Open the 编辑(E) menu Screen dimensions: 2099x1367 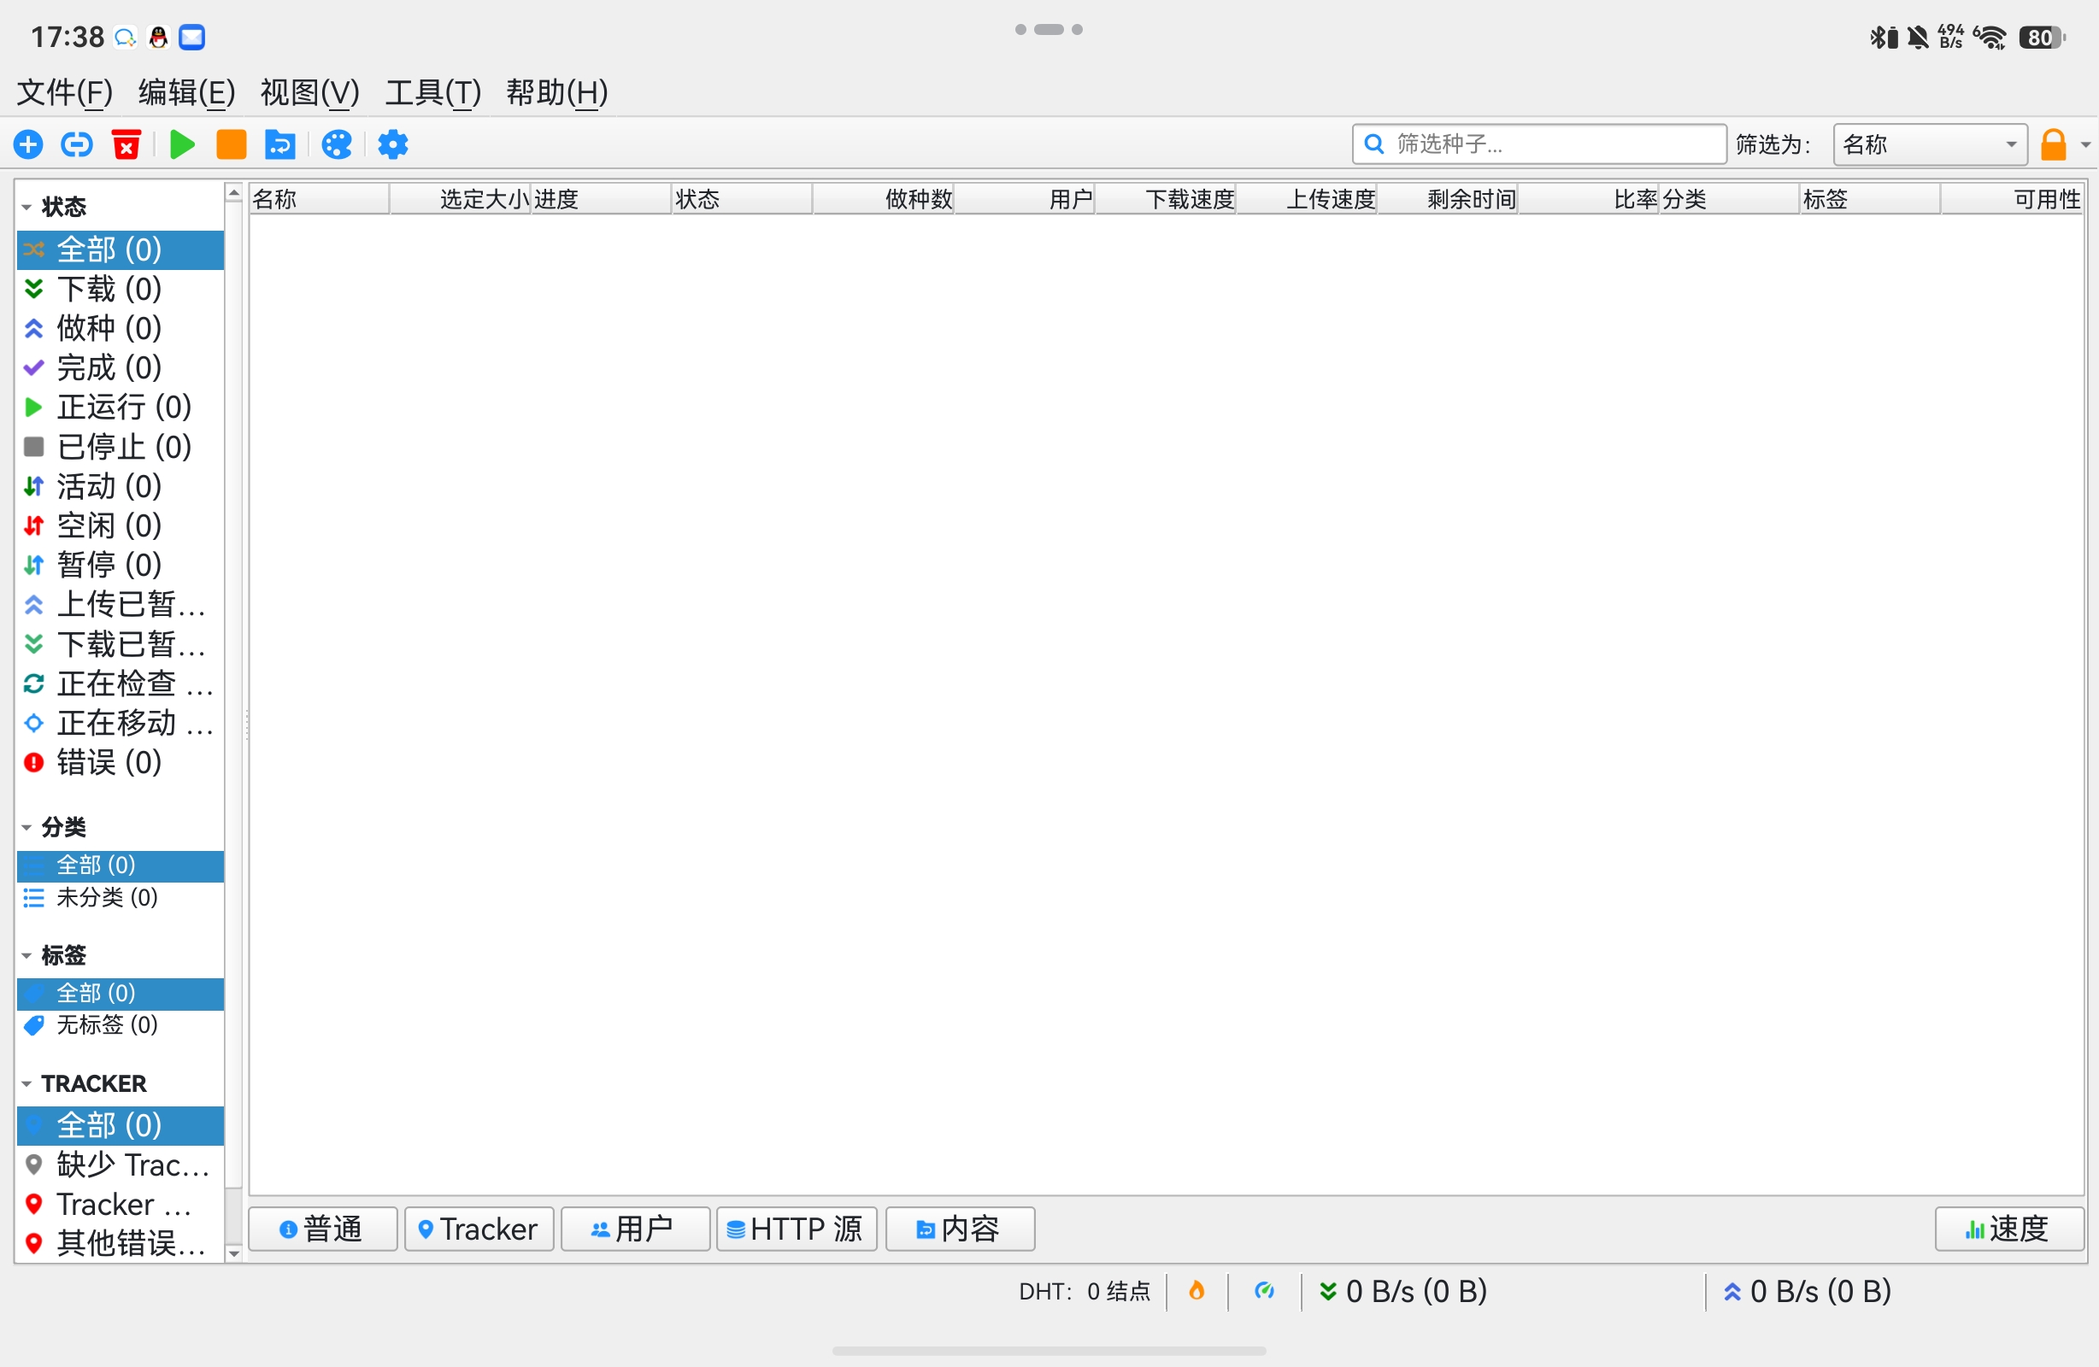[187, 91]
